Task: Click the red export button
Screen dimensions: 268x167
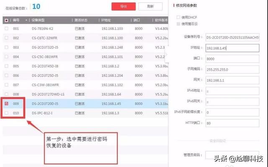Action: pos(124,7)
